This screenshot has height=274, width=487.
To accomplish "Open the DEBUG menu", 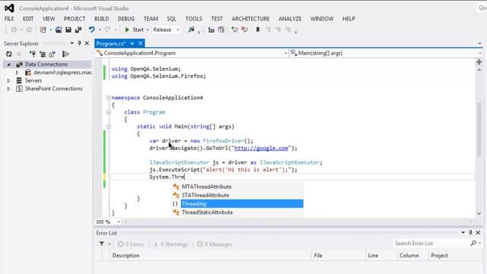I will click(x=126, y=18).
